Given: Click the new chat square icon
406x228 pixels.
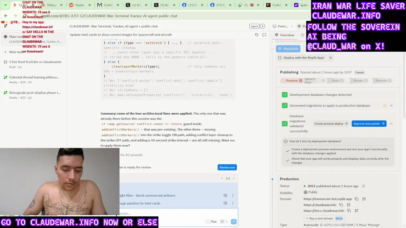Looking at the screenshot, I should coord(264,35).
